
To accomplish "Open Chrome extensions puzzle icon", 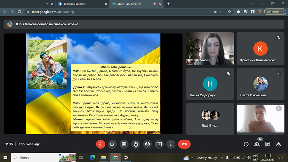I will [238, 12].
